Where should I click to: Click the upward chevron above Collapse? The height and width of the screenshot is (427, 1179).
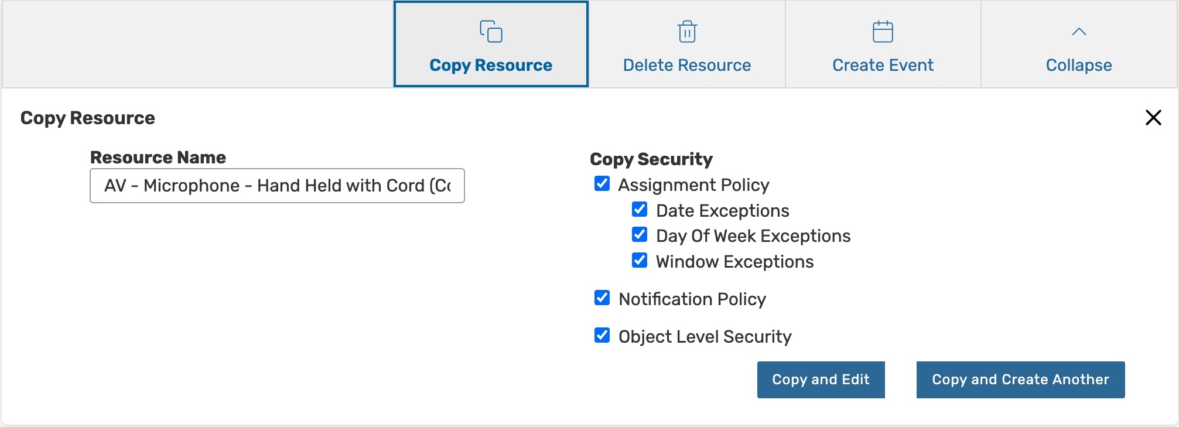(x=1079, y=32)
